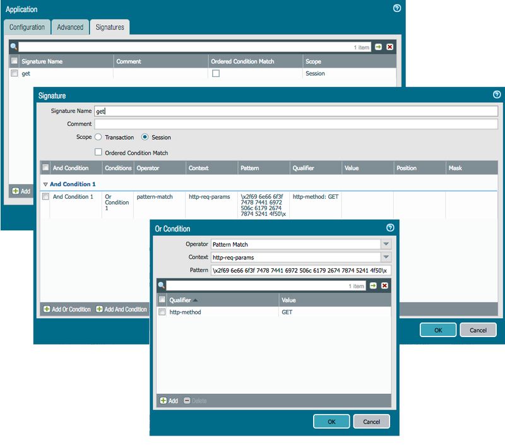Toggle select-all checkbox in Signature Name header
Image resolution: width=505 pixels, height=445 pixels.
pyautogui.click(x=14, y=61)
